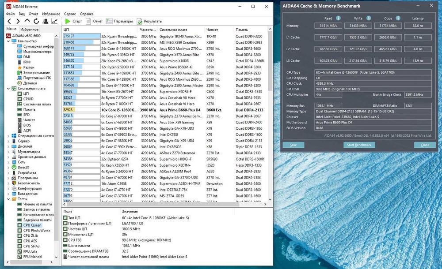Open the Справка menu
Image resolution: width=442 pixels, height=269 pixels.
coord(87,14)
